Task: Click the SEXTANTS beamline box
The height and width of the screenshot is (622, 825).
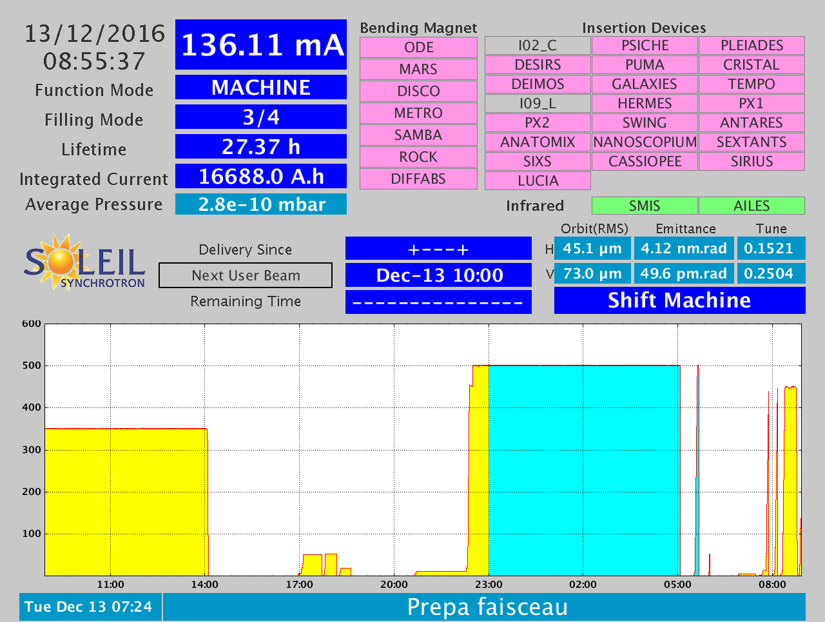Action: [752, 142]
